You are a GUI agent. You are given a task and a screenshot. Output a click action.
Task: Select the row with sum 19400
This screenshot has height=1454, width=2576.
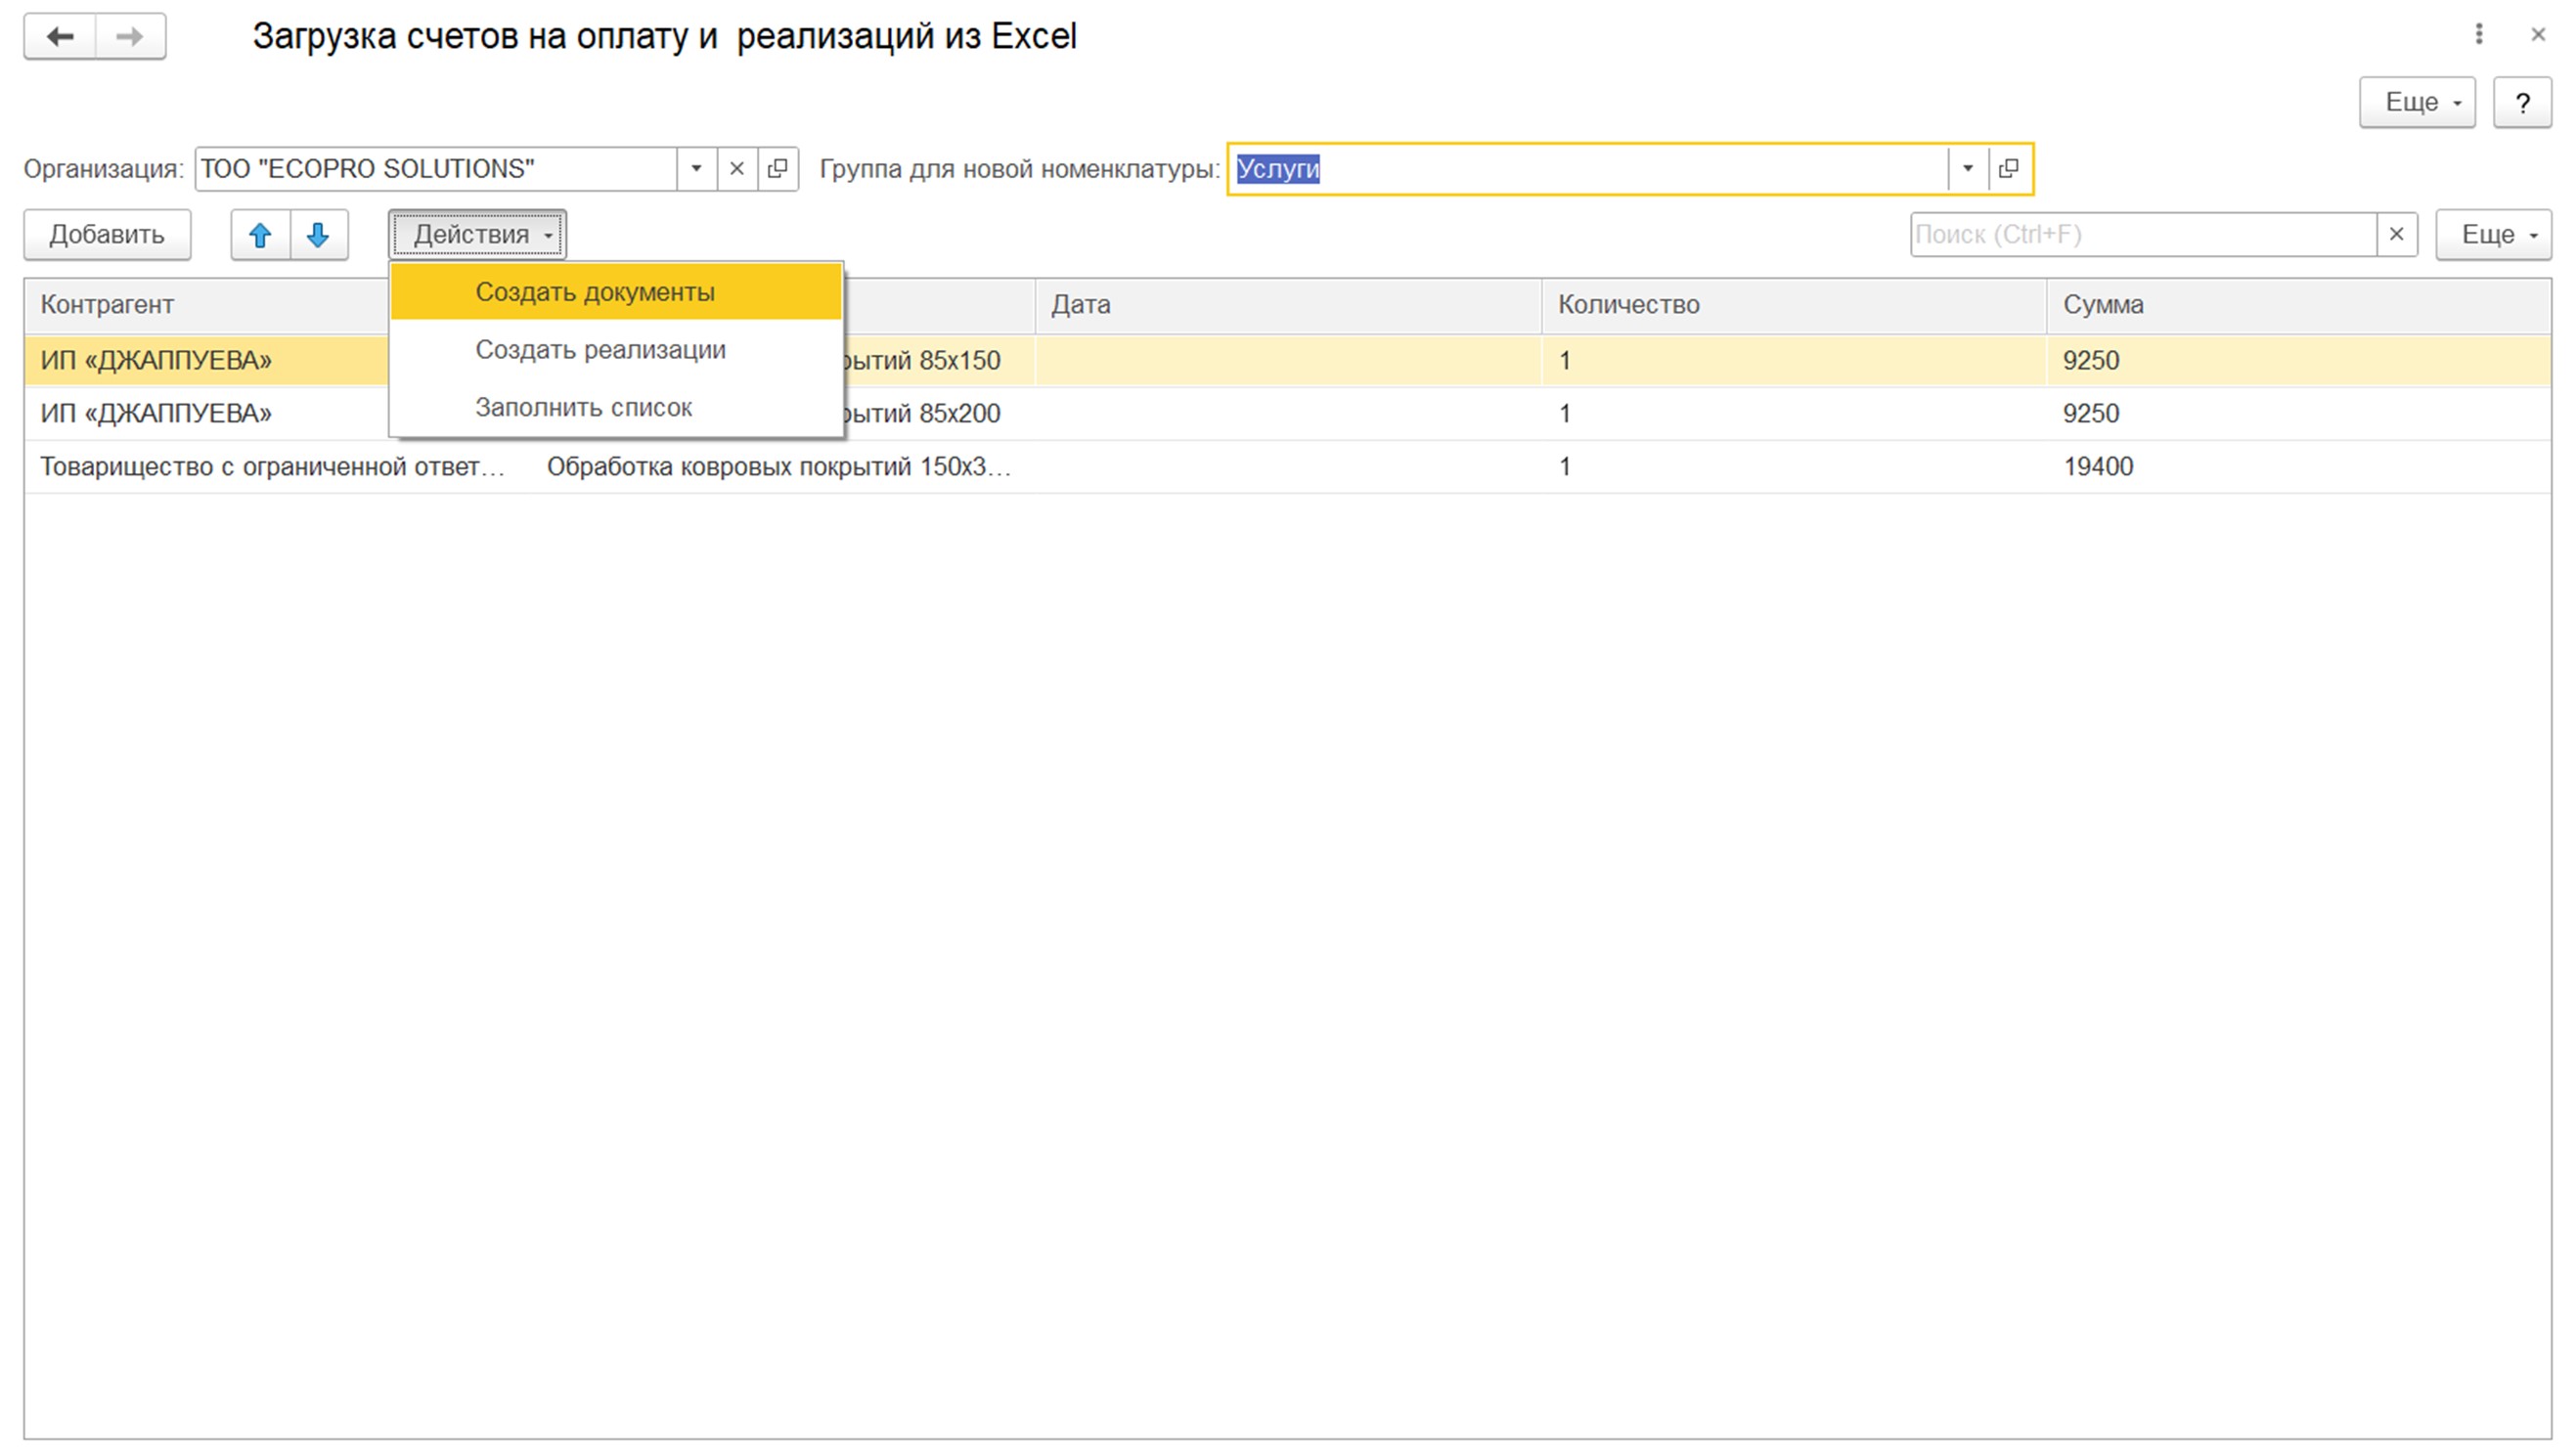1288,467
